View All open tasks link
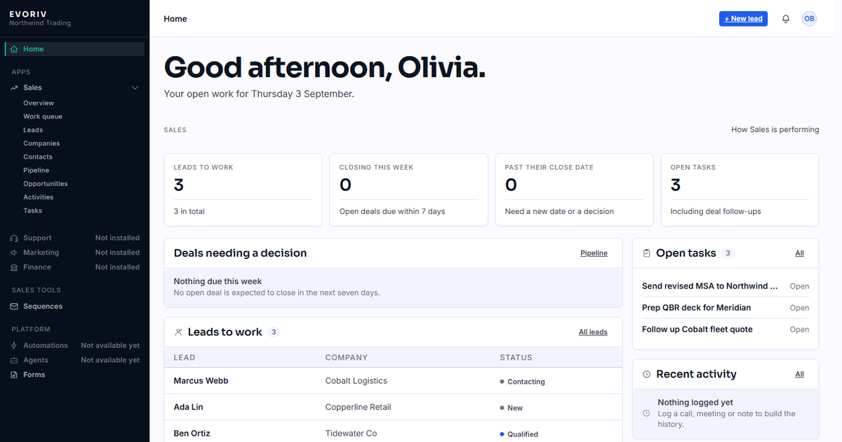 [799, 253]
